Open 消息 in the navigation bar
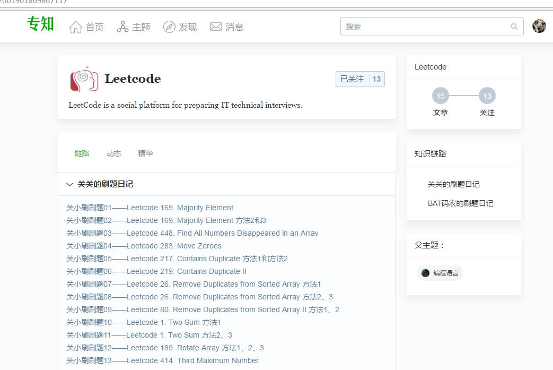Screen dimensions: 553x370 [x=234, y=27]
